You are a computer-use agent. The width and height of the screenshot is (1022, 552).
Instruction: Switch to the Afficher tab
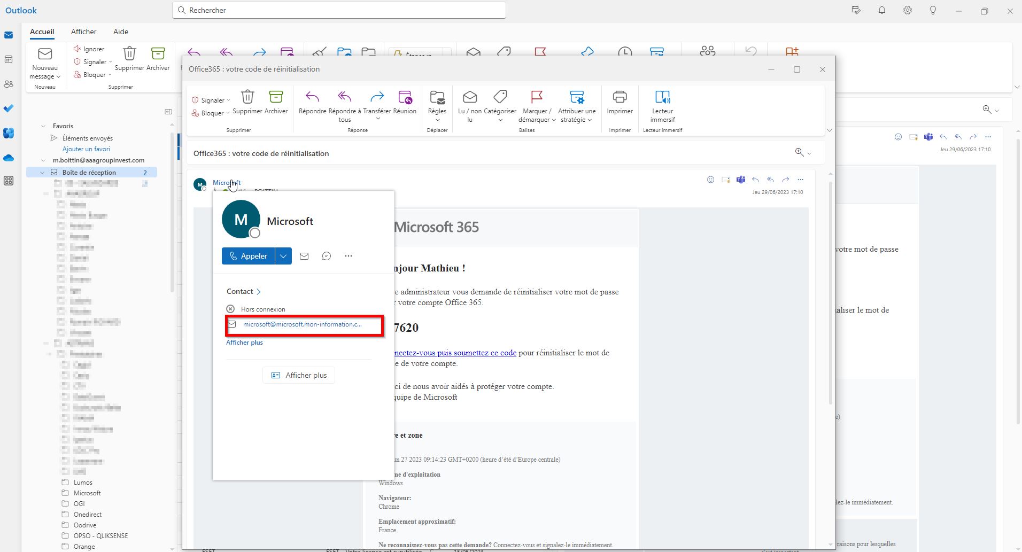click(x=83, y=32)
